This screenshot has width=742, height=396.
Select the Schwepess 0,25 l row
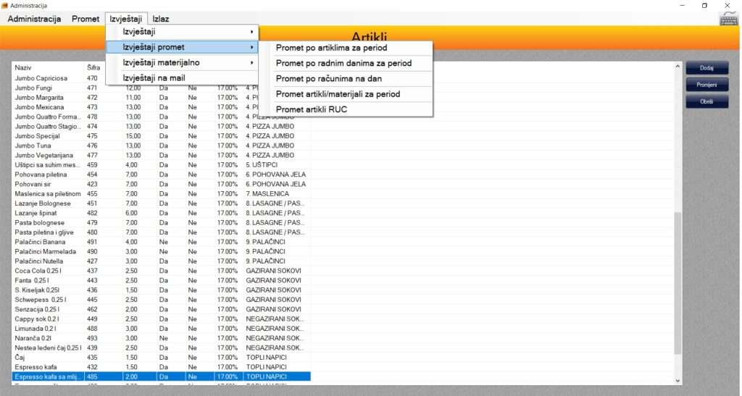(161, 300)
